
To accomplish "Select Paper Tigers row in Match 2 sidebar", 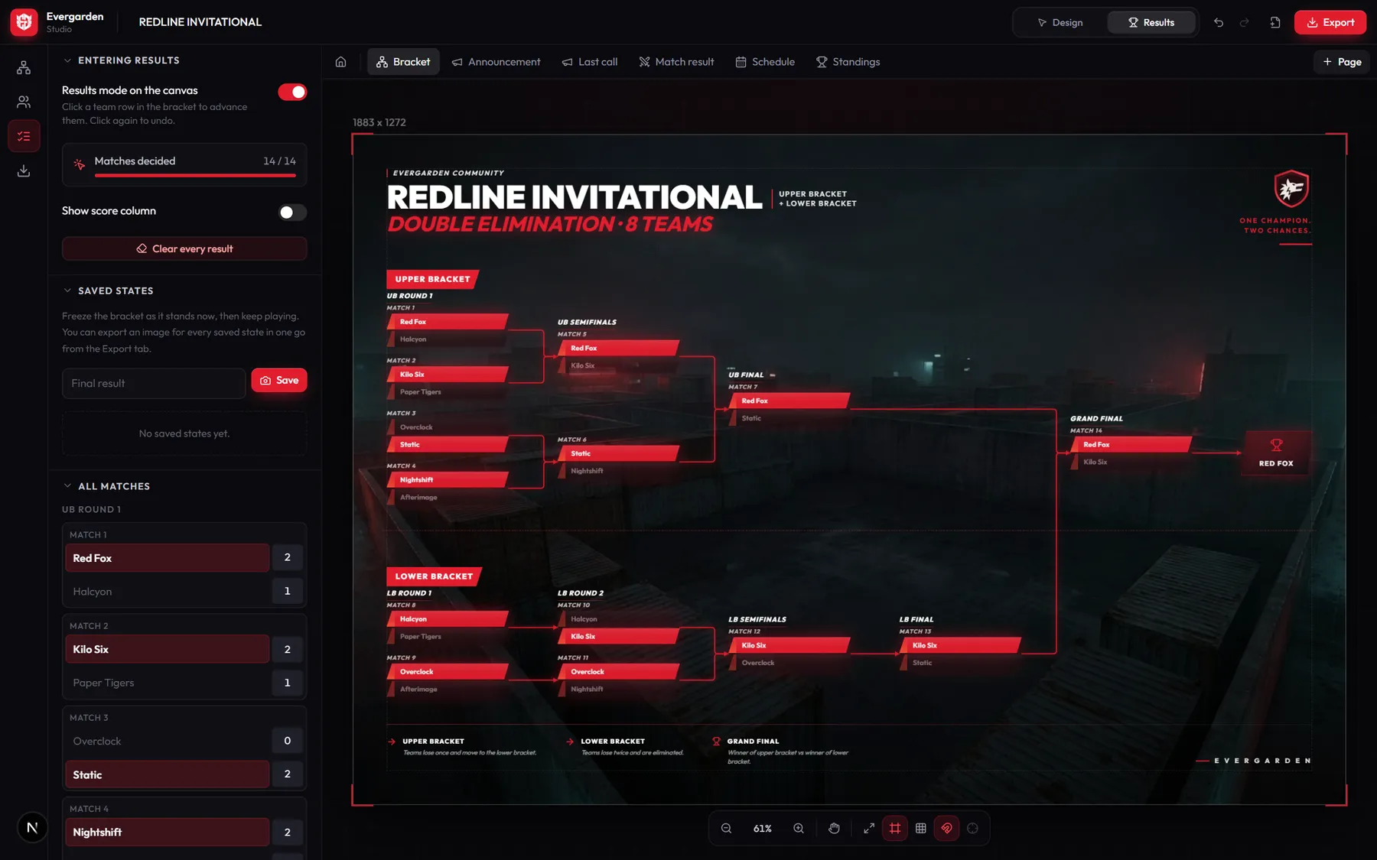I will 168,683.
